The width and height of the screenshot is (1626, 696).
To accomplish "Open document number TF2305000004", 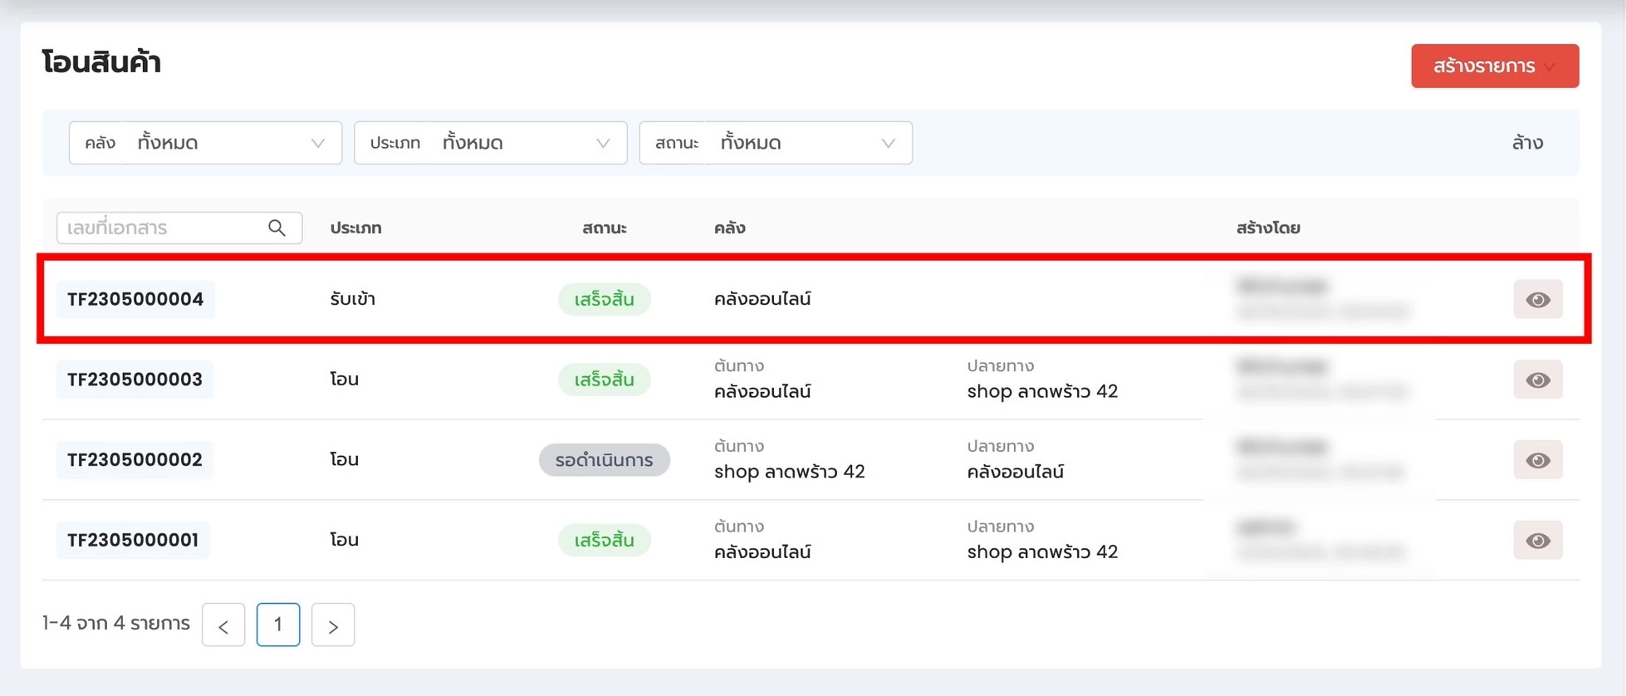I will [x=135, y=299].
